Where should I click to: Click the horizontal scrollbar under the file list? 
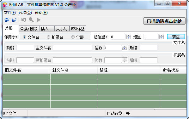[82, 109]
